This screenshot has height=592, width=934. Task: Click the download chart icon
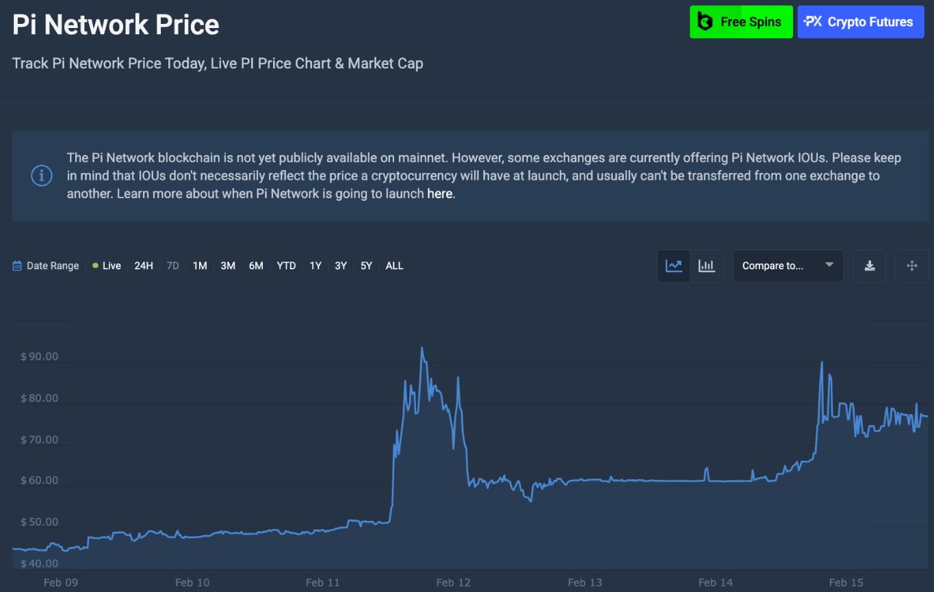(x=870, y=266)
